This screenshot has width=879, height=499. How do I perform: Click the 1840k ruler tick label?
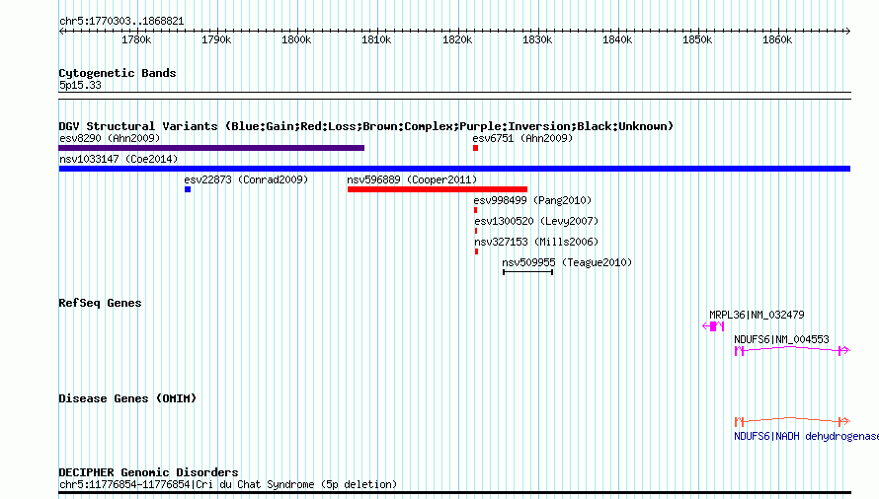pos(617,40)
